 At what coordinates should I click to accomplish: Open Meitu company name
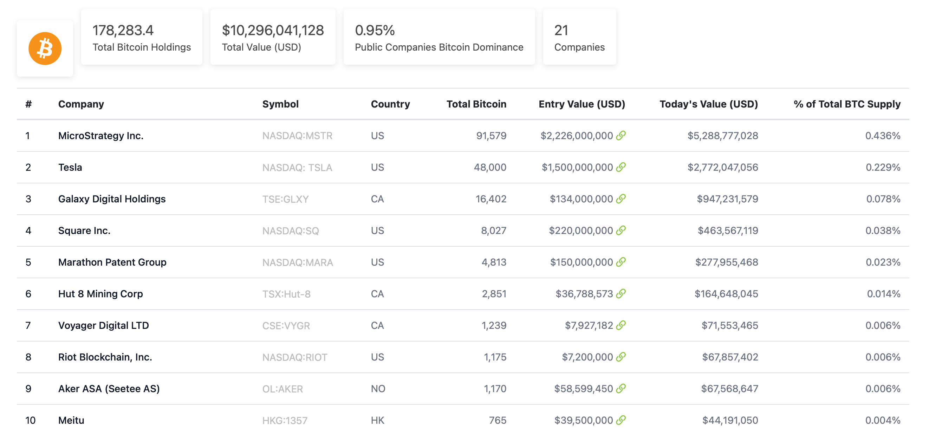[71, 420]
